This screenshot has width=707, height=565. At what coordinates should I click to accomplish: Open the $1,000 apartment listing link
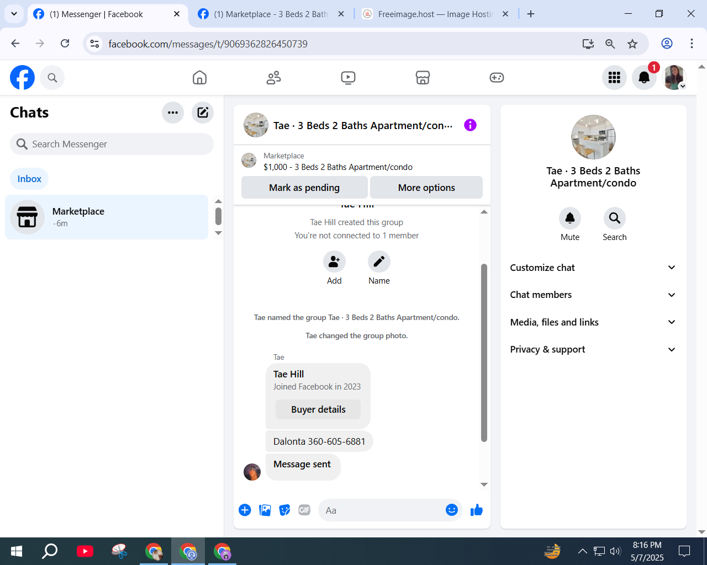coord(338,167)
